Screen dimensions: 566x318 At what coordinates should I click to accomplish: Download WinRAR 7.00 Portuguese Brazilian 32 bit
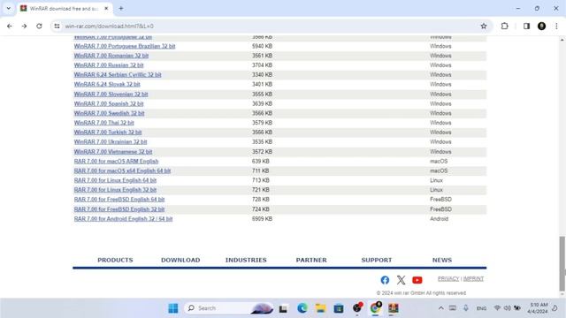click(125, 46)
